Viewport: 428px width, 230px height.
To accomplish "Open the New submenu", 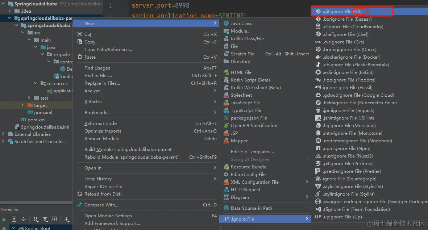I will pos(146,24).
